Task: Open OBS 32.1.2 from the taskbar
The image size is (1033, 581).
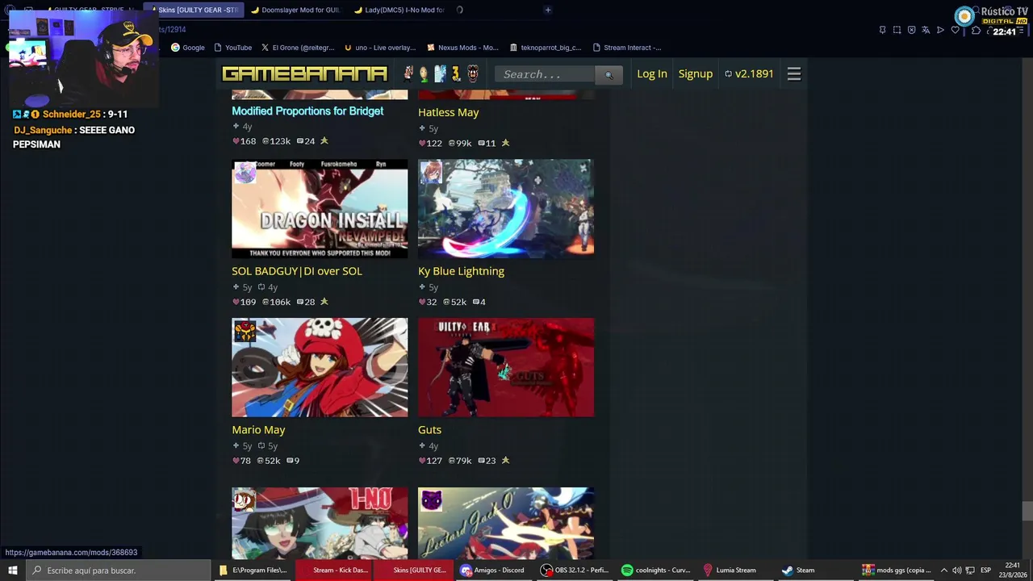Action: pos(575,571)
